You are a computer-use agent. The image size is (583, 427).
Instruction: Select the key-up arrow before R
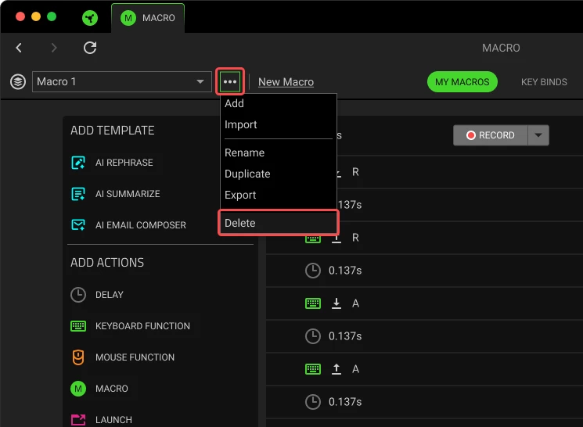(x=336, y=238)
